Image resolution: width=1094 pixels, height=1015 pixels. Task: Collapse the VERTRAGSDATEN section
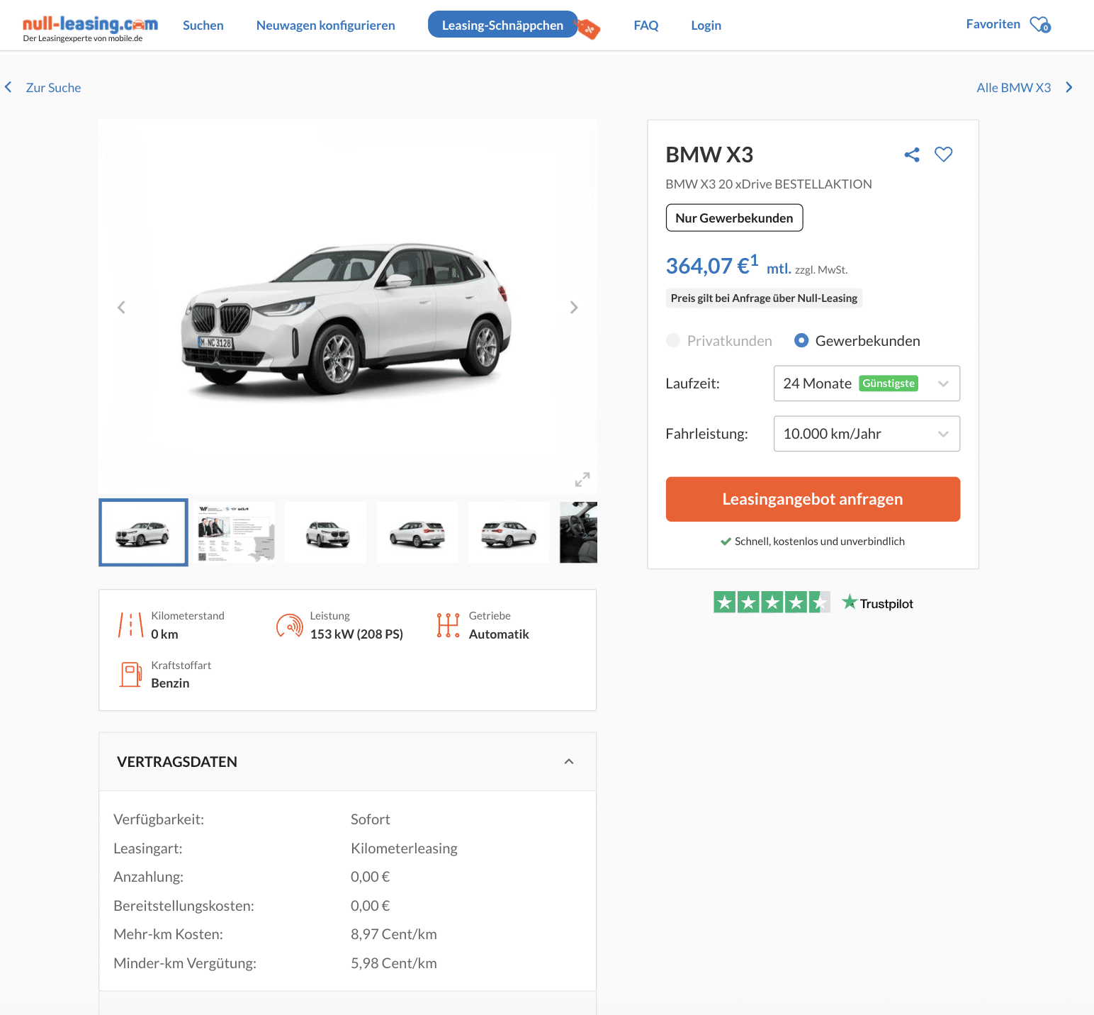click(x=568, y=762)
